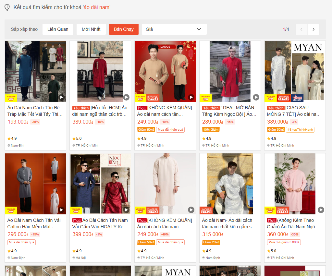Click the lightbulb icon beside search results text
Viewport: 332px width, 276px height.
[x=7, y=7]
